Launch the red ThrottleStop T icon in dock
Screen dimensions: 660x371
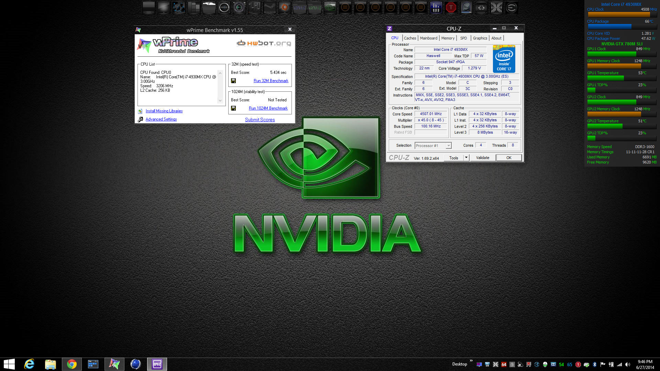(x=451, y=8)
